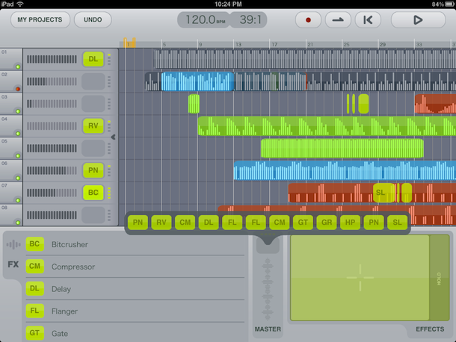Select the GR effect chip
456x342 pixels.
pos(325,222)
